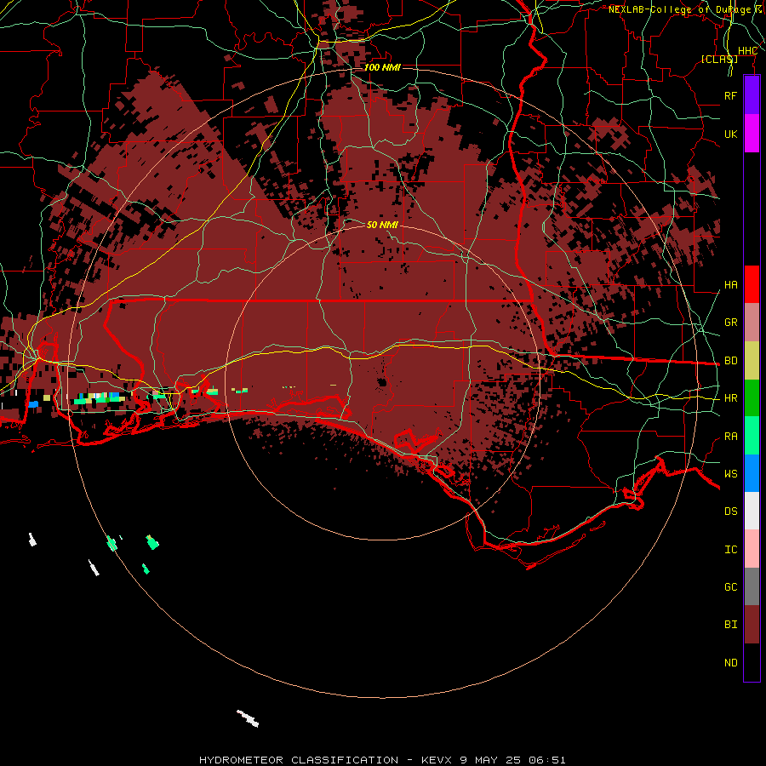Click the ND legend label
The height and width of the screenshot is (766, 766).
pos(731,663)
